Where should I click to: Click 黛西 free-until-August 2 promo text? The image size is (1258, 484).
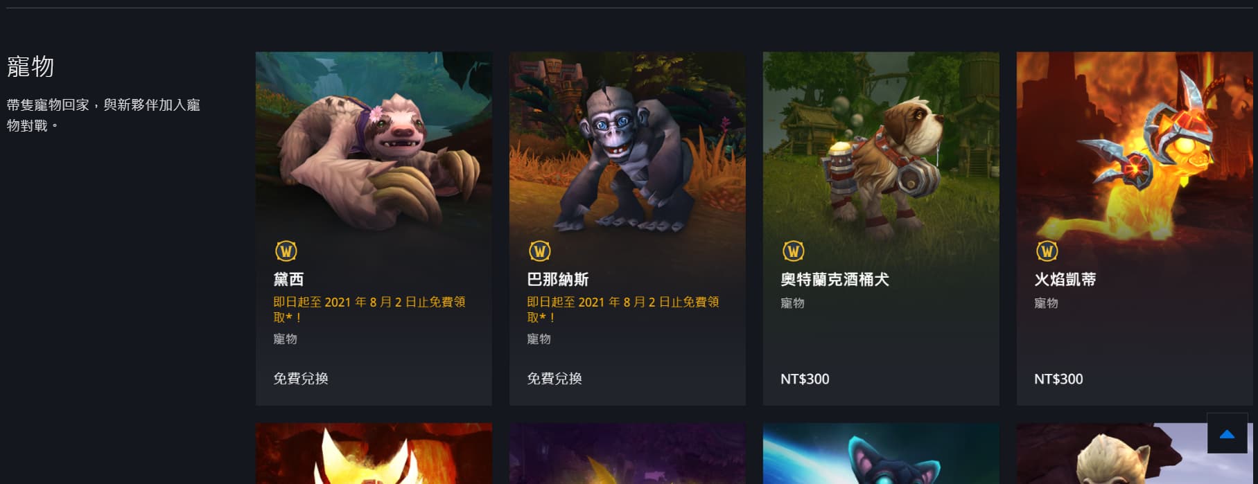pyautogui.click(x=369, y=310)
